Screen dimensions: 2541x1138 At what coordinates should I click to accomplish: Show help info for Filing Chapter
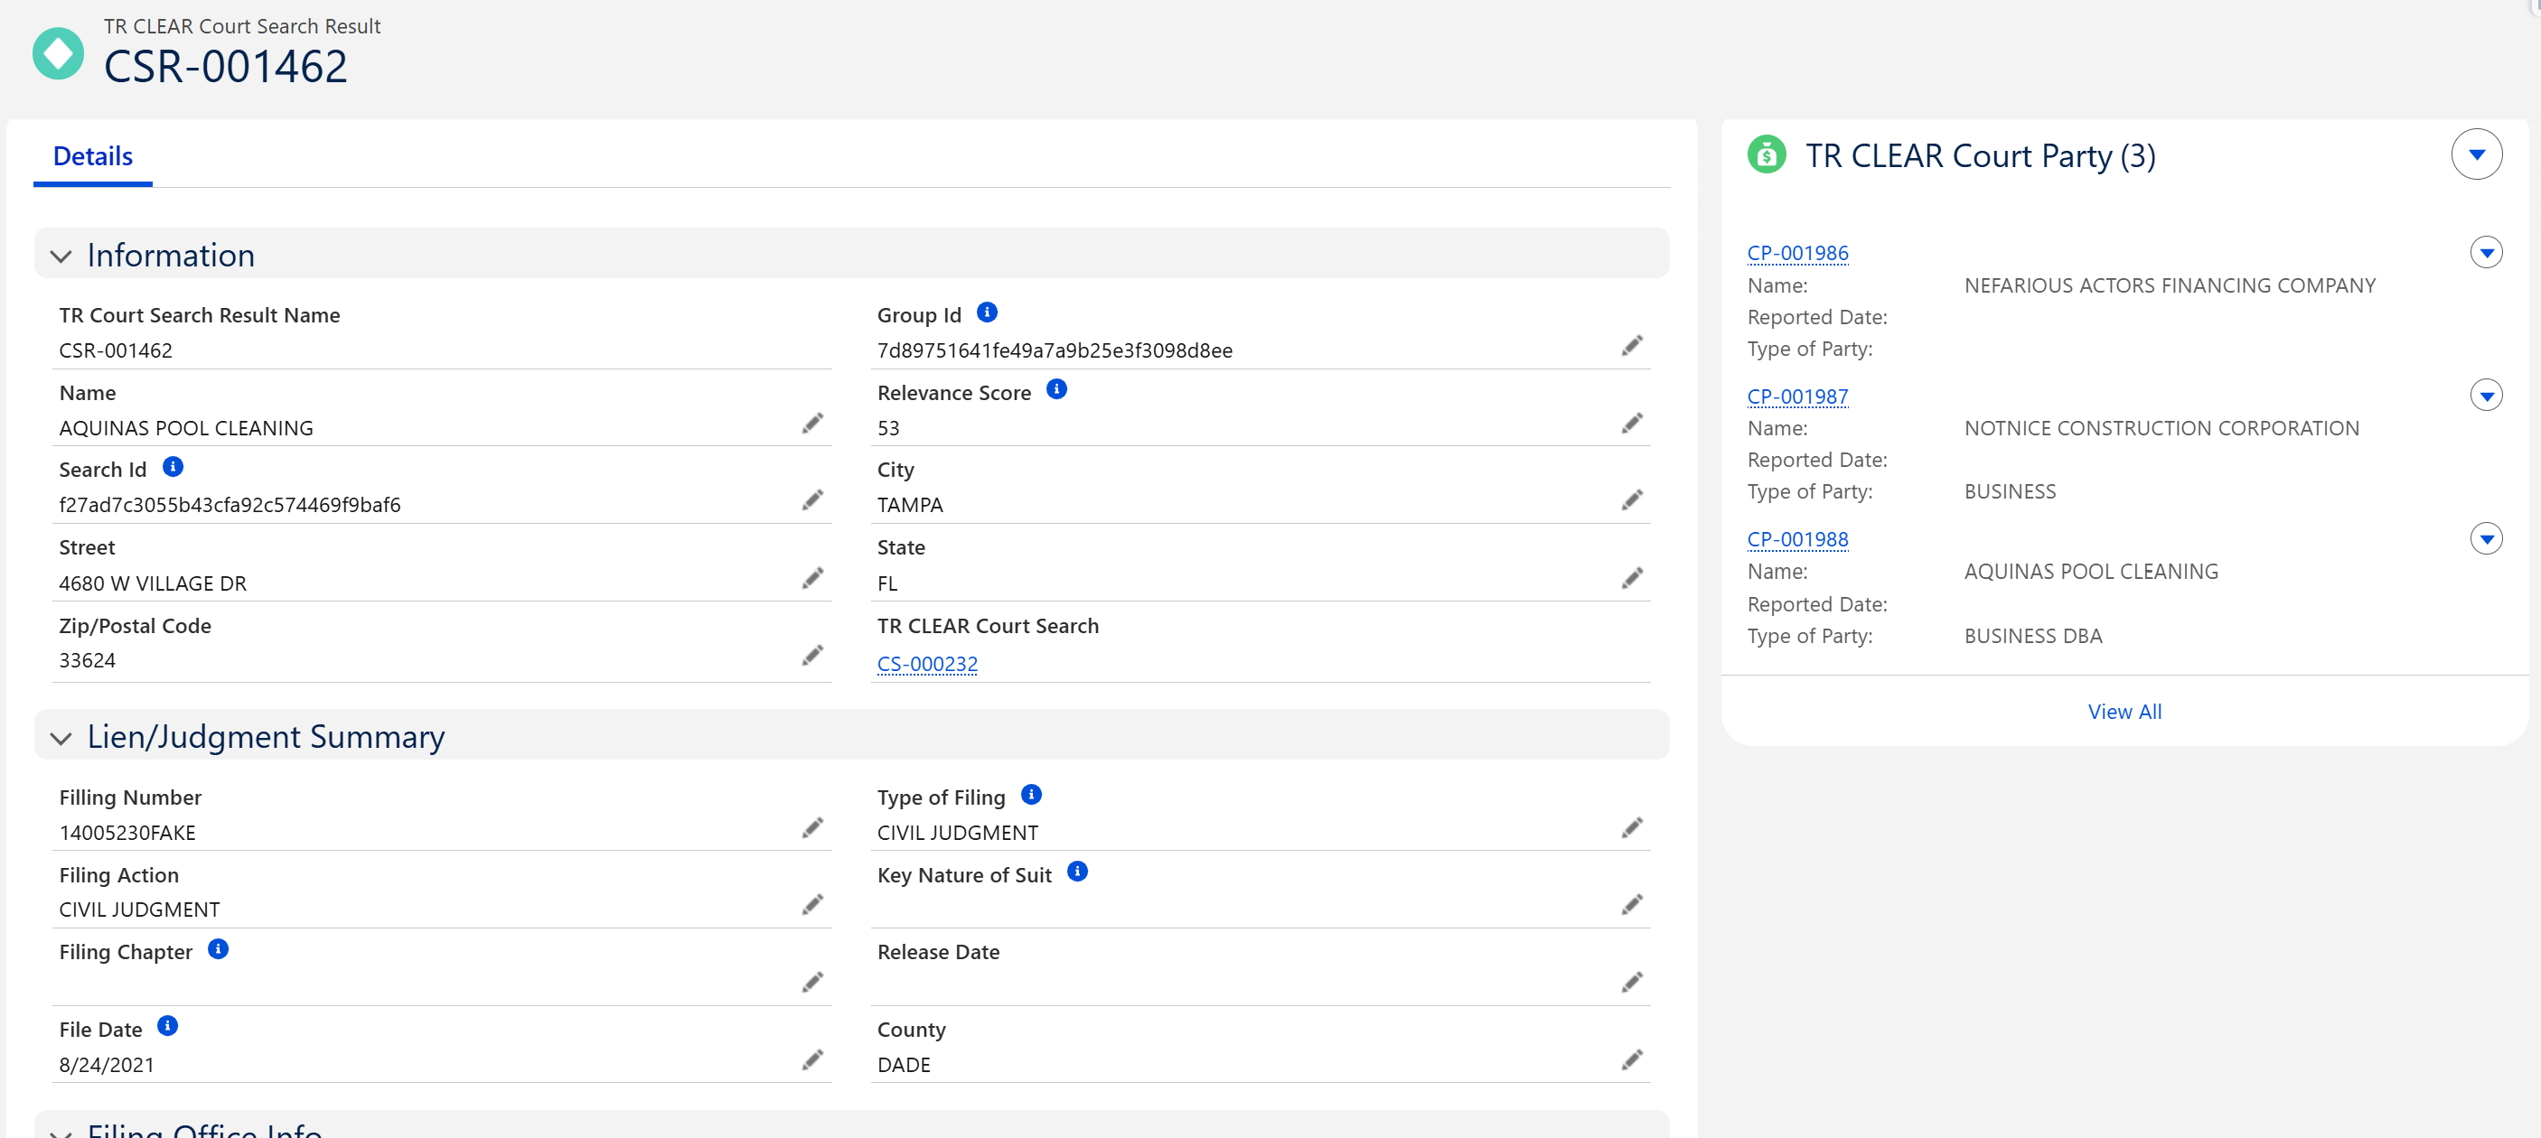218,948
